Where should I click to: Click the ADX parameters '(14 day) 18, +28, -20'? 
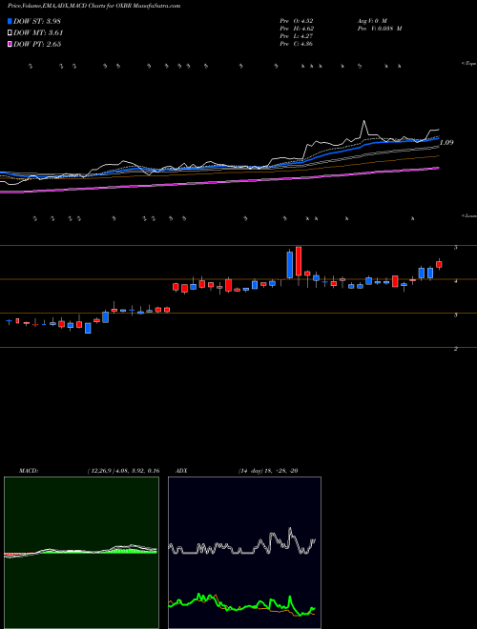click(267, 471)
